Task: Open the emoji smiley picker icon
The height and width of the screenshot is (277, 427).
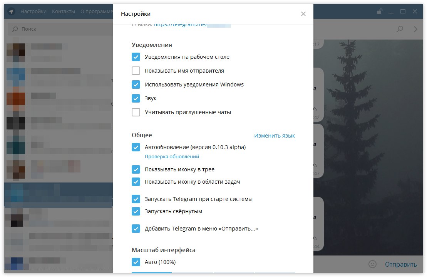Action: pyautogui.click(x=372, y=264)
